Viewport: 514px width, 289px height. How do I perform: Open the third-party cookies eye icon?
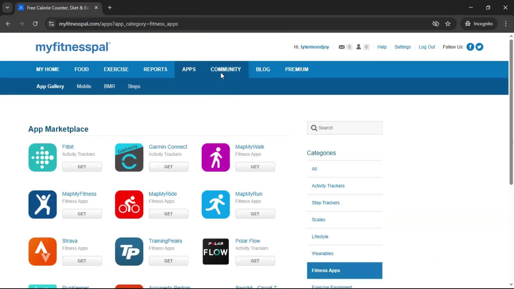pyautogui.click(x=436, y=24)
